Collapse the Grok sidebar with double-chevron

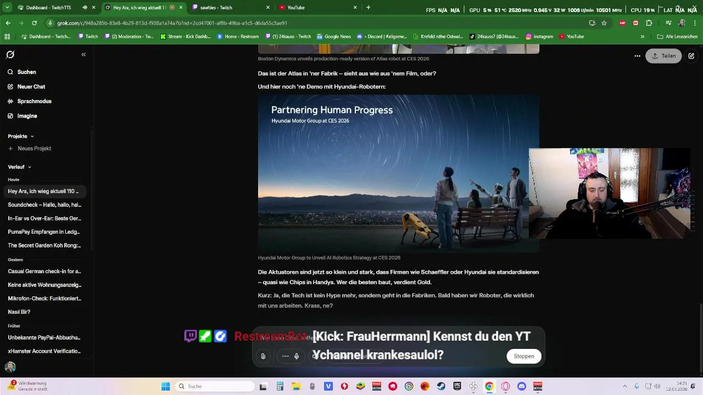[83, 55]
